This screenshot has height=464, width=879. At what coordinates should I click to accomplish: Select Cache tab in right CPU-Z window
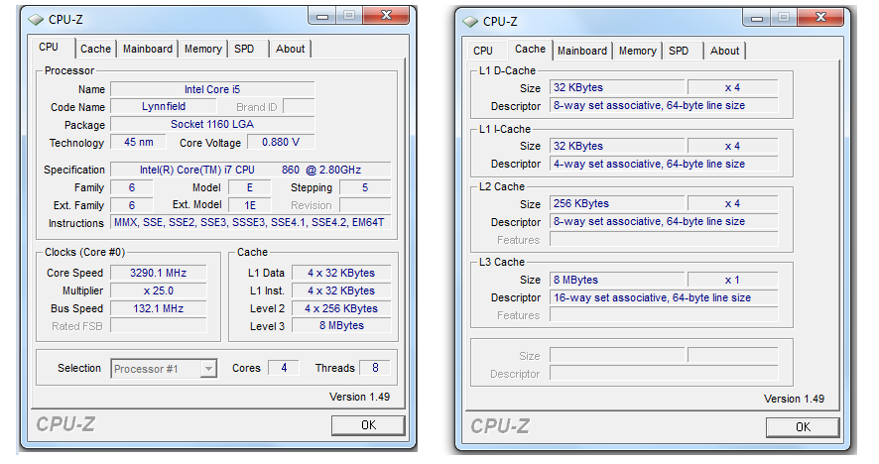pos(531,49)
